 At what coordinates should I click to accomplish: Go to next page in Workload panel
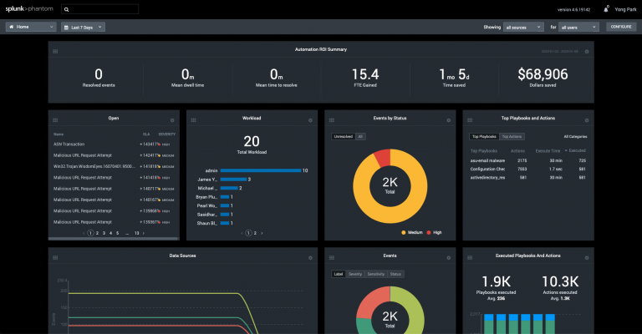[262, 233]
